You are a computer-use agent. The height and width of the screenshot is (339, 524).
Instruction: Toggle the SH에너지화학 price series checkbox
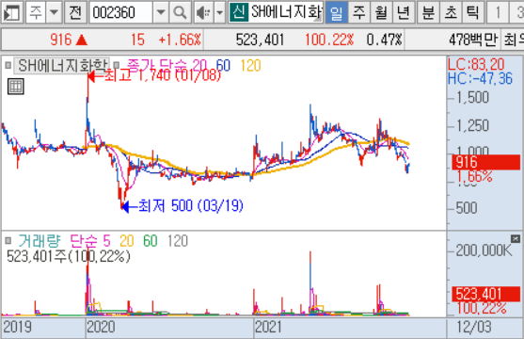[8, 65]
